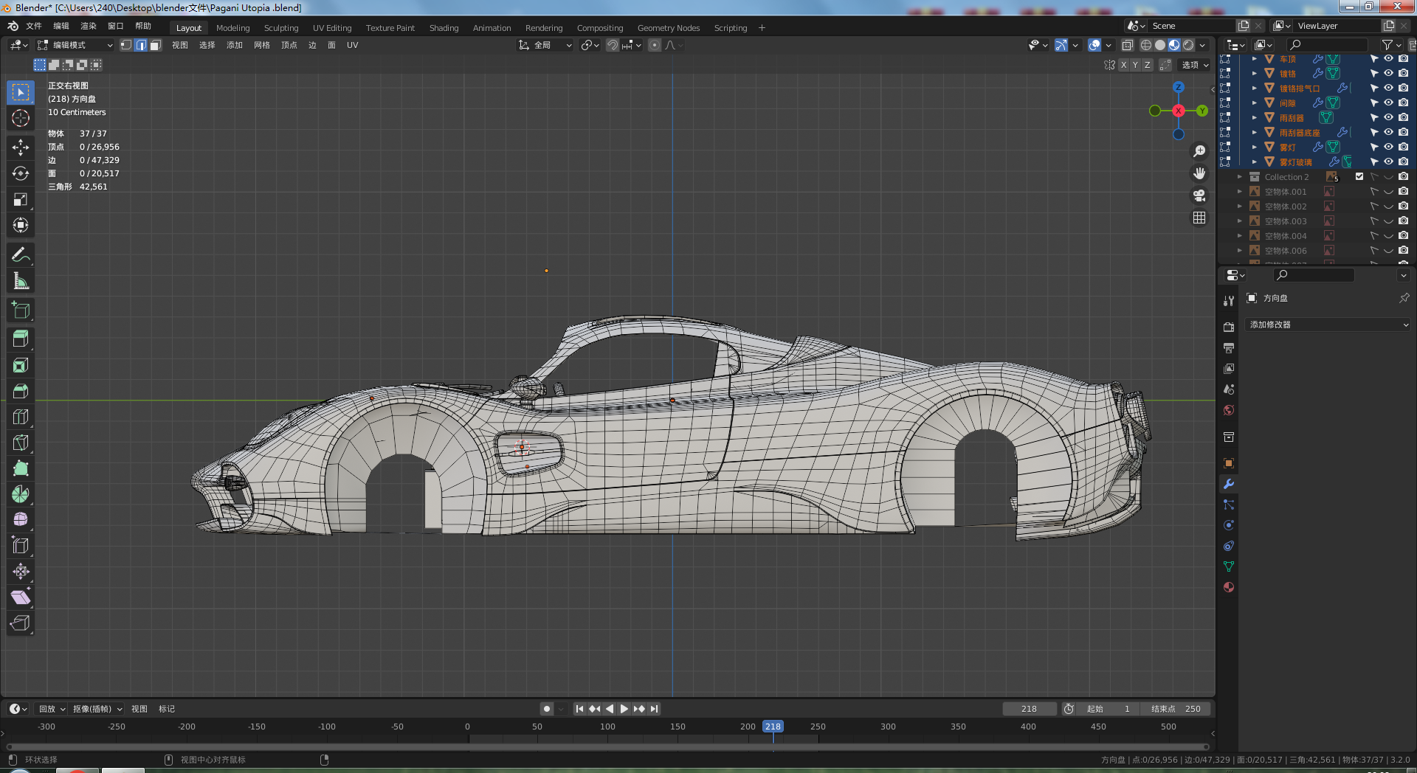The height and width of the screenshot is (773, 1417).
Task: Enable X axis mirror toggle
Action: (x=1123, y=65)
